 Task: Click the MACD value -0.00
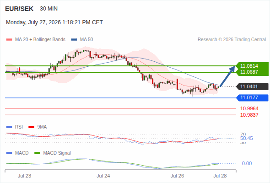point(246,163)
